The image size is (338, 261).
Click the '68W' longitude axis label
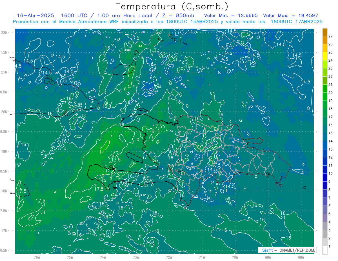click(301, 257)
